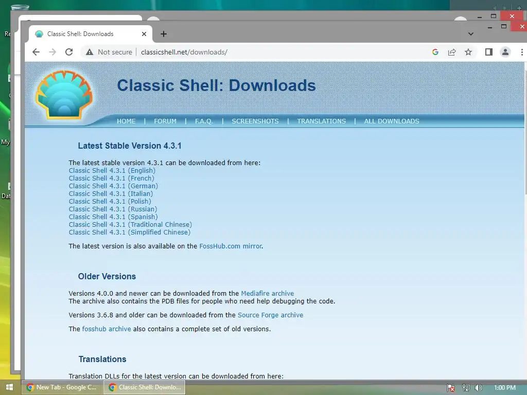This screenshot has width=527, height=395.
Task: Click the Translations heading
Action: (x=102, y=360)
